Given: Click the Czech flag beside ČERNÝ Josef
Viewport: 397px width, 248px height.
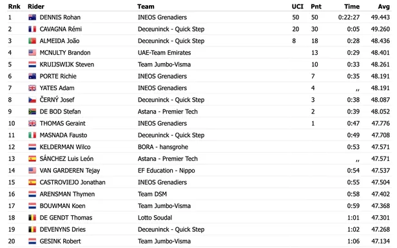Looking at the screenshot, I should click(x=32, y=100).
